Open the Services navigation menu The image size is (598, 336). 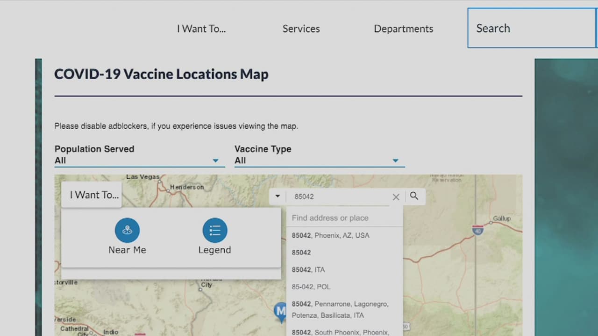point(301,29)
